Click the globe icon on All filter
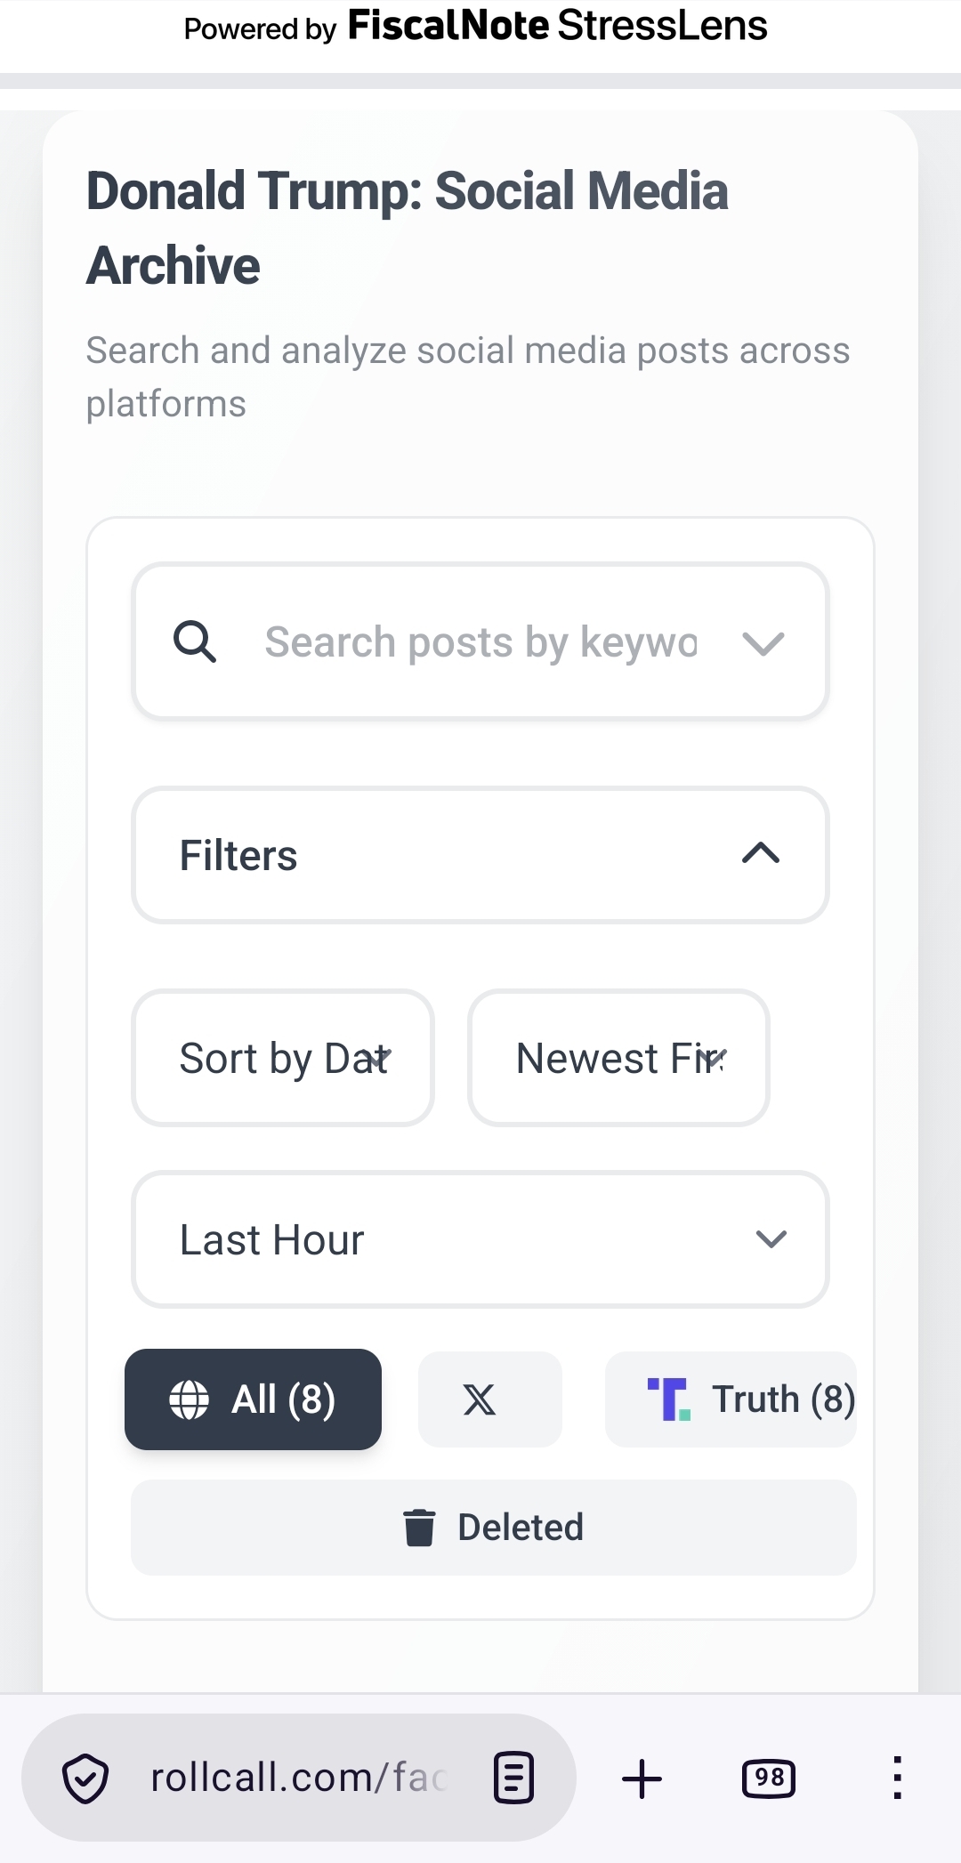Viewport: 961px width, 1863px height. point(190,1399)
